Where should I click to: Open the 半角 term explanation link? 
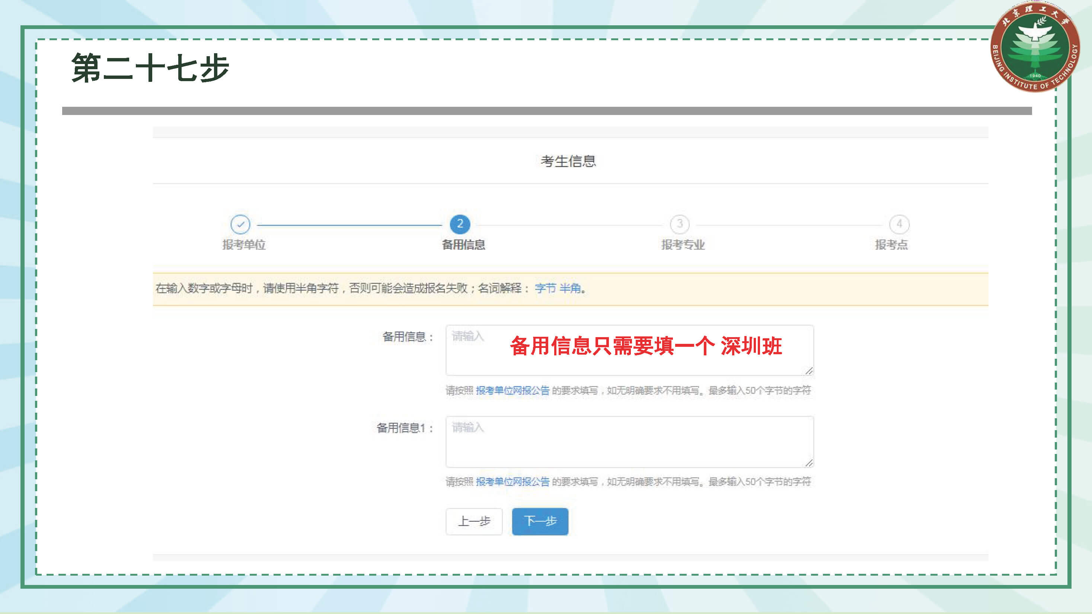(570, 288)
